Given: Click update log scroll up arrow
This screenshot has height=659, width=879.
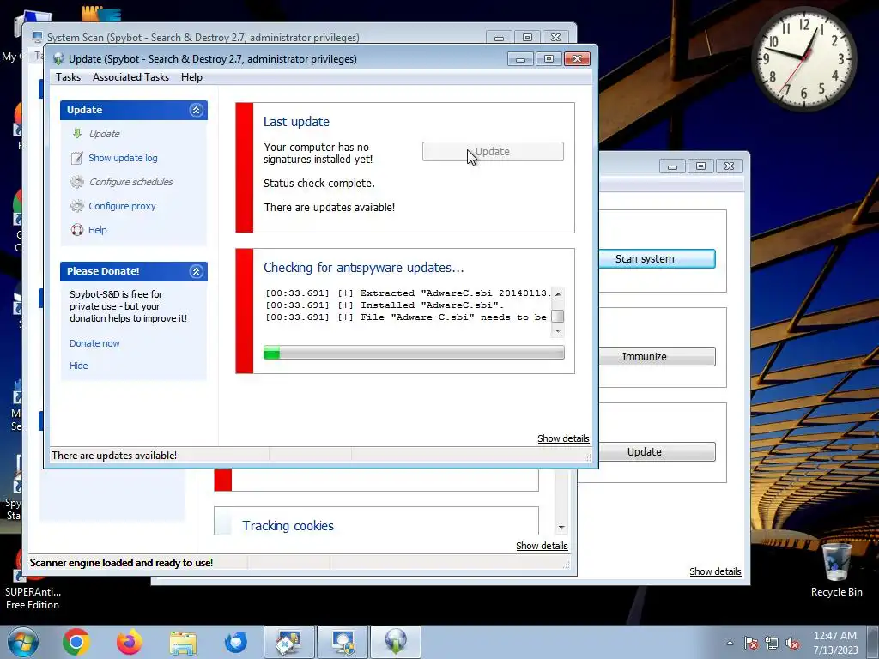Looking at the screenshot, I should [x=558, y=294].
